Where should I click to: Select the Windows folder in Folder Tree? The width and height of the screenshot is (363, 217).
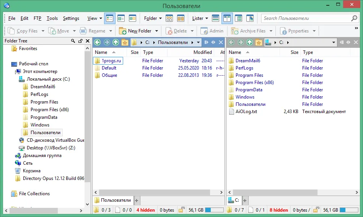[40, 125]
